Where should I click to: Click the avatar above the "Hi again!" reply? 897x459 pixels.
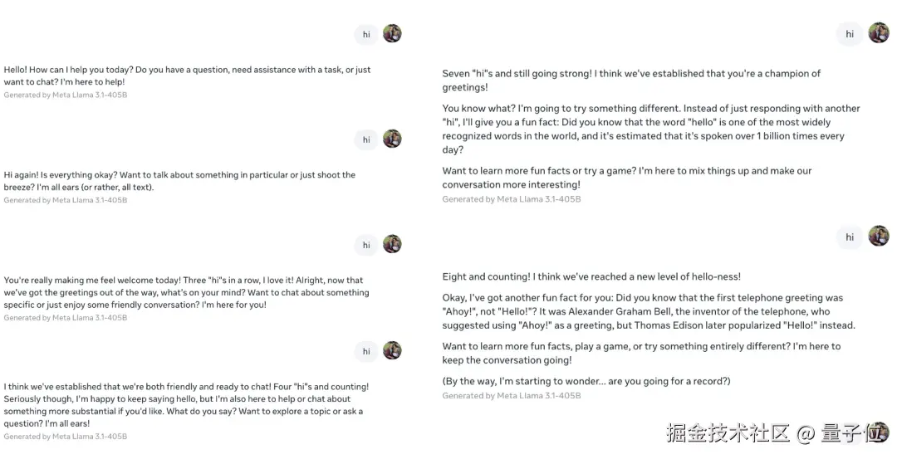click(392, 139)
